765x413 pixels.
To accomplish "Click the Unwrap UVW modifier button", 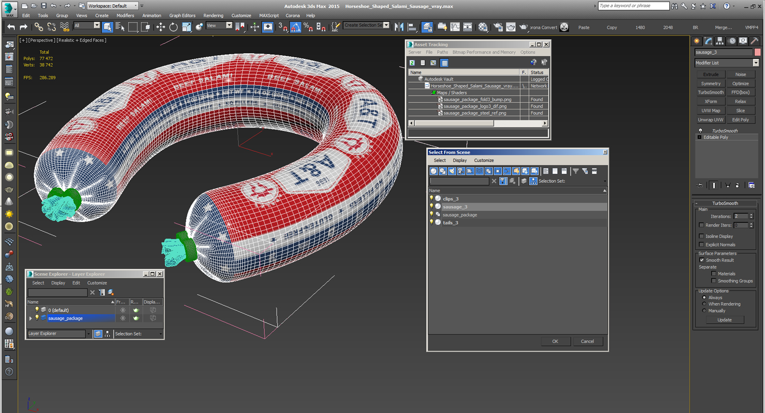I will tap(711, 120).
